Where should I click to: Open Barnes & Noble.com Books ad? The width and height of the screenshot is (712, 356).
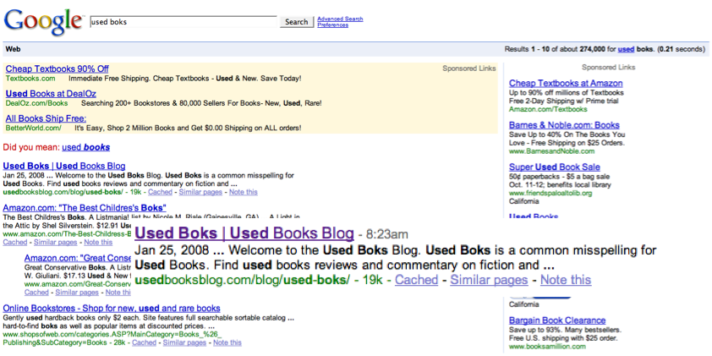pos(564,125)
